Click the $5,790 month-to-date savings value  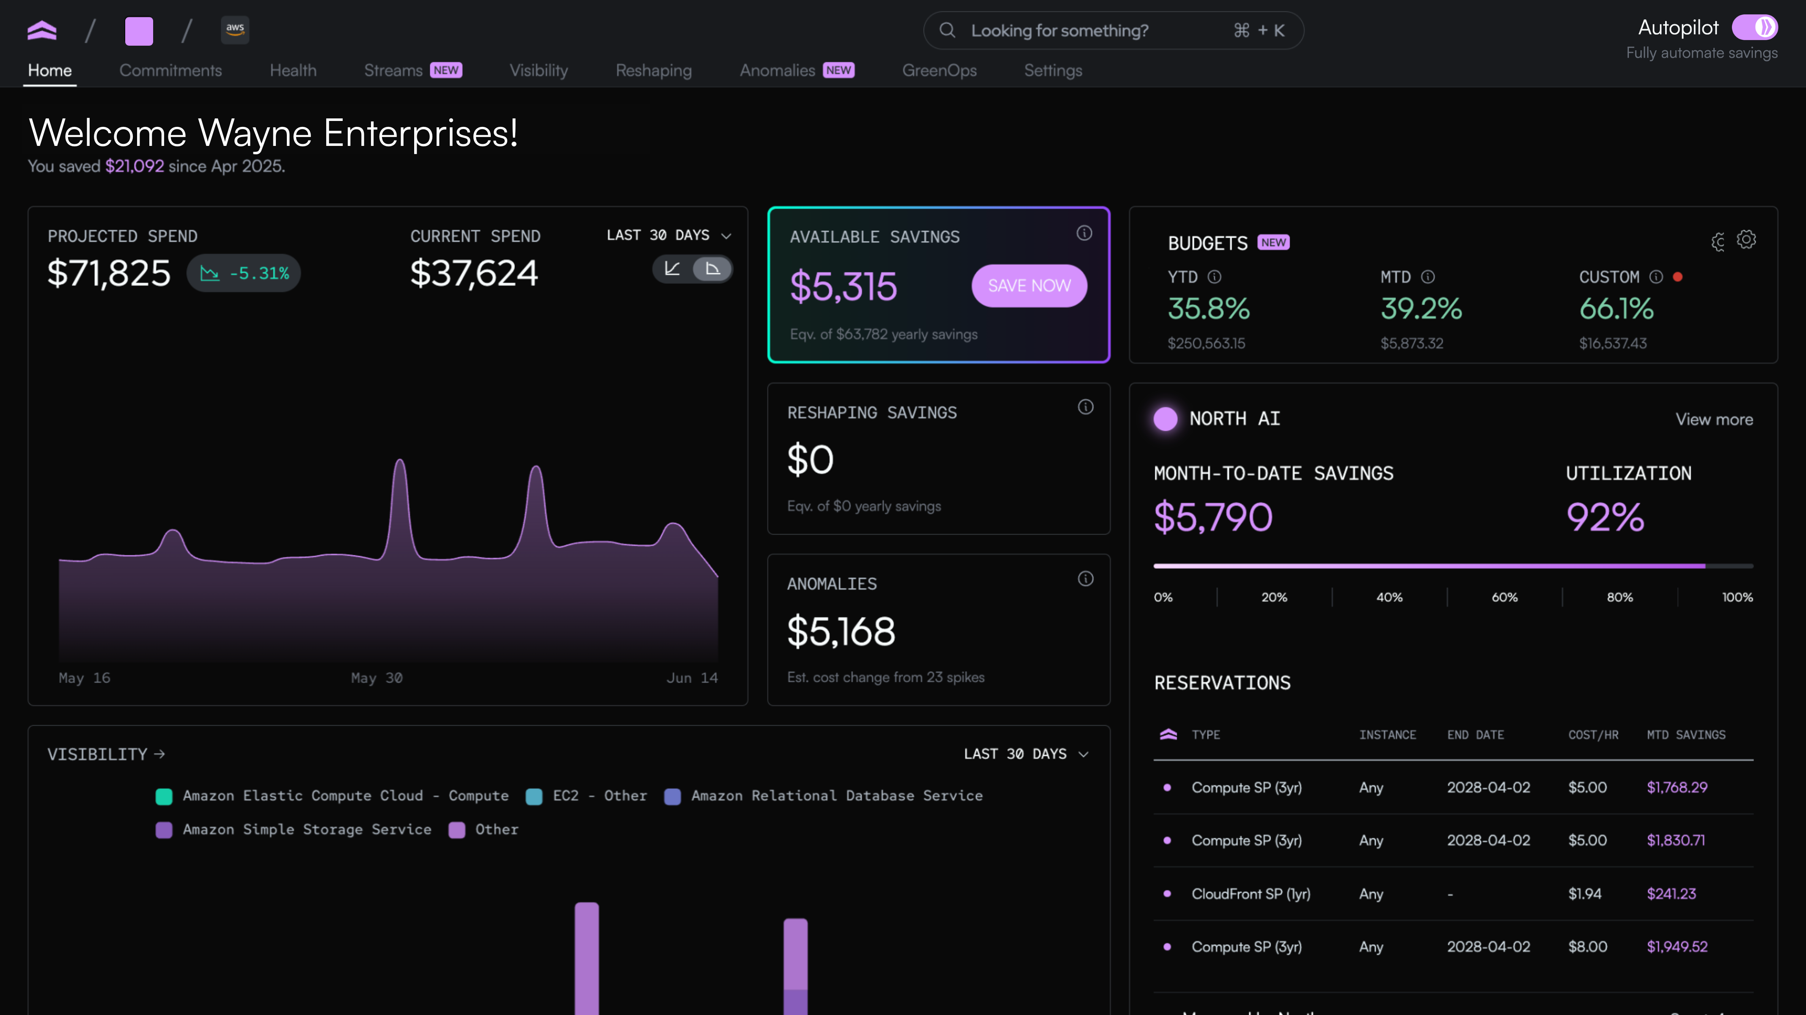(1213, 517)
